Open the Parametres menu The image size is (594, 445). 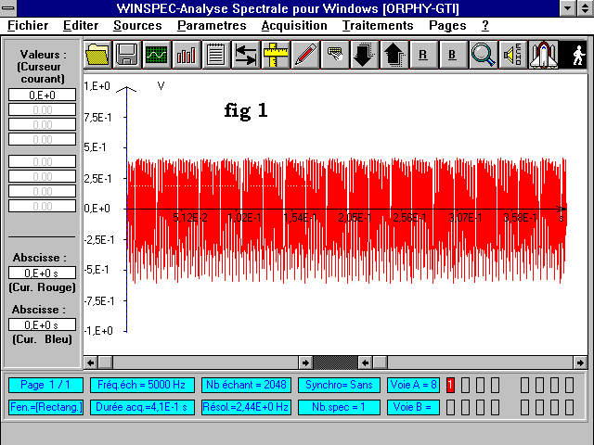click(x=212, y=25)
